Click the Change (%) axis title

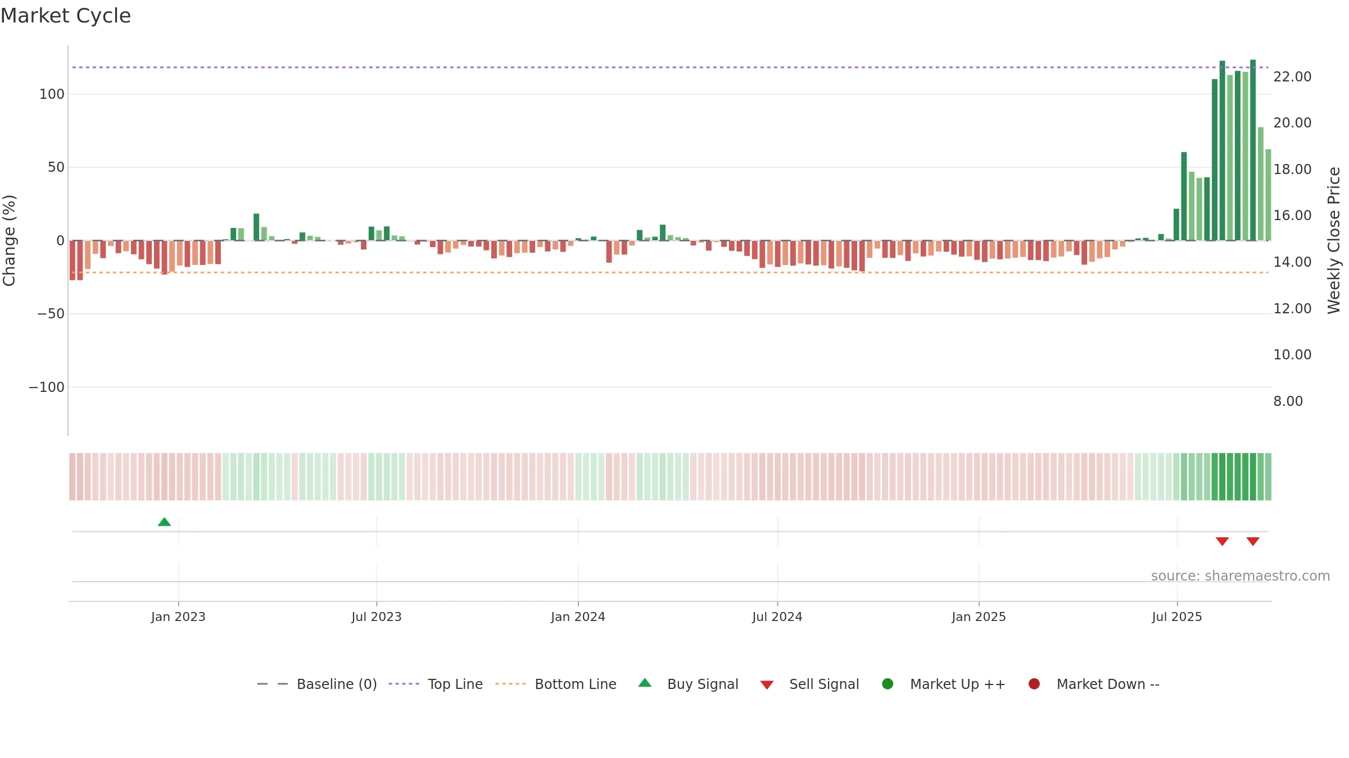click(x=9, y=240)
